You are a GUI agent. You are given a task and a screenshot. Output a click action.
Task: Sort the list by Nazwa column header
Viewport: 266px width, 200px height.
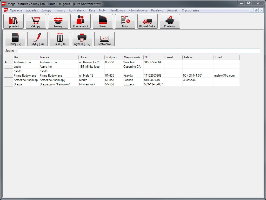click(59, 57)
